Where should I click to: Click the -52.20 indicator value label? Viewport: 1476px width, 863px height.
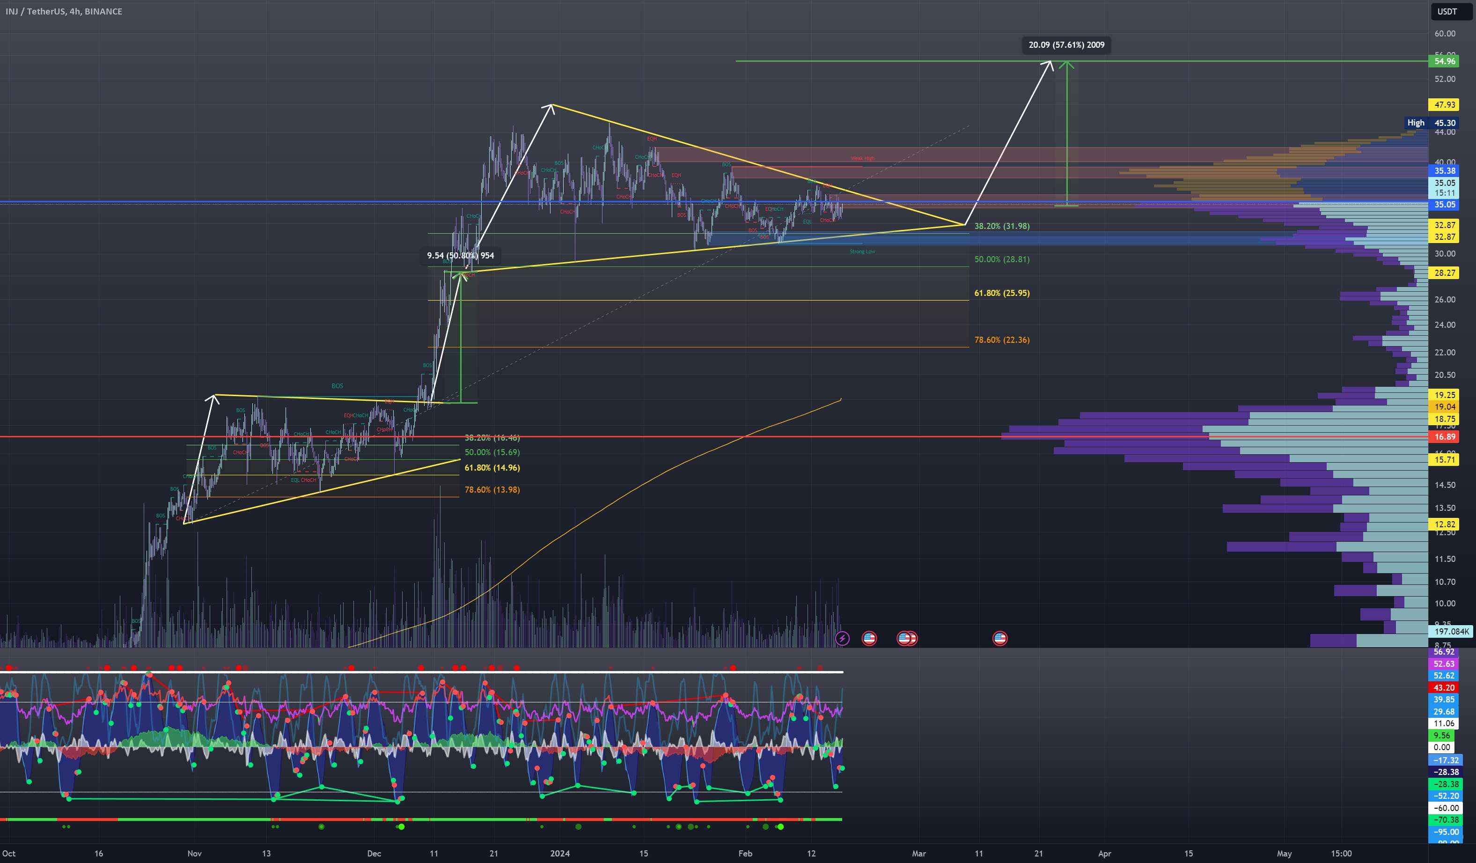[x=1445, y=796]
